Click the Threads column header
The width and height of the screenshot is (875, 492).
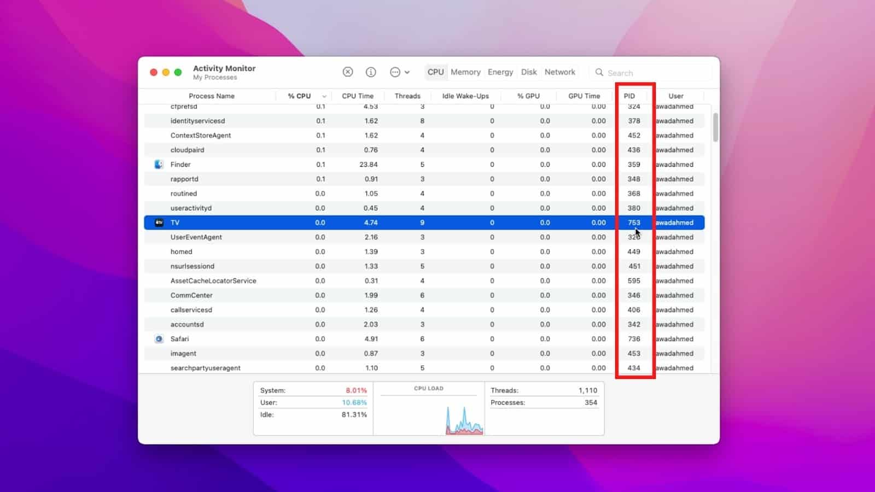407,96
